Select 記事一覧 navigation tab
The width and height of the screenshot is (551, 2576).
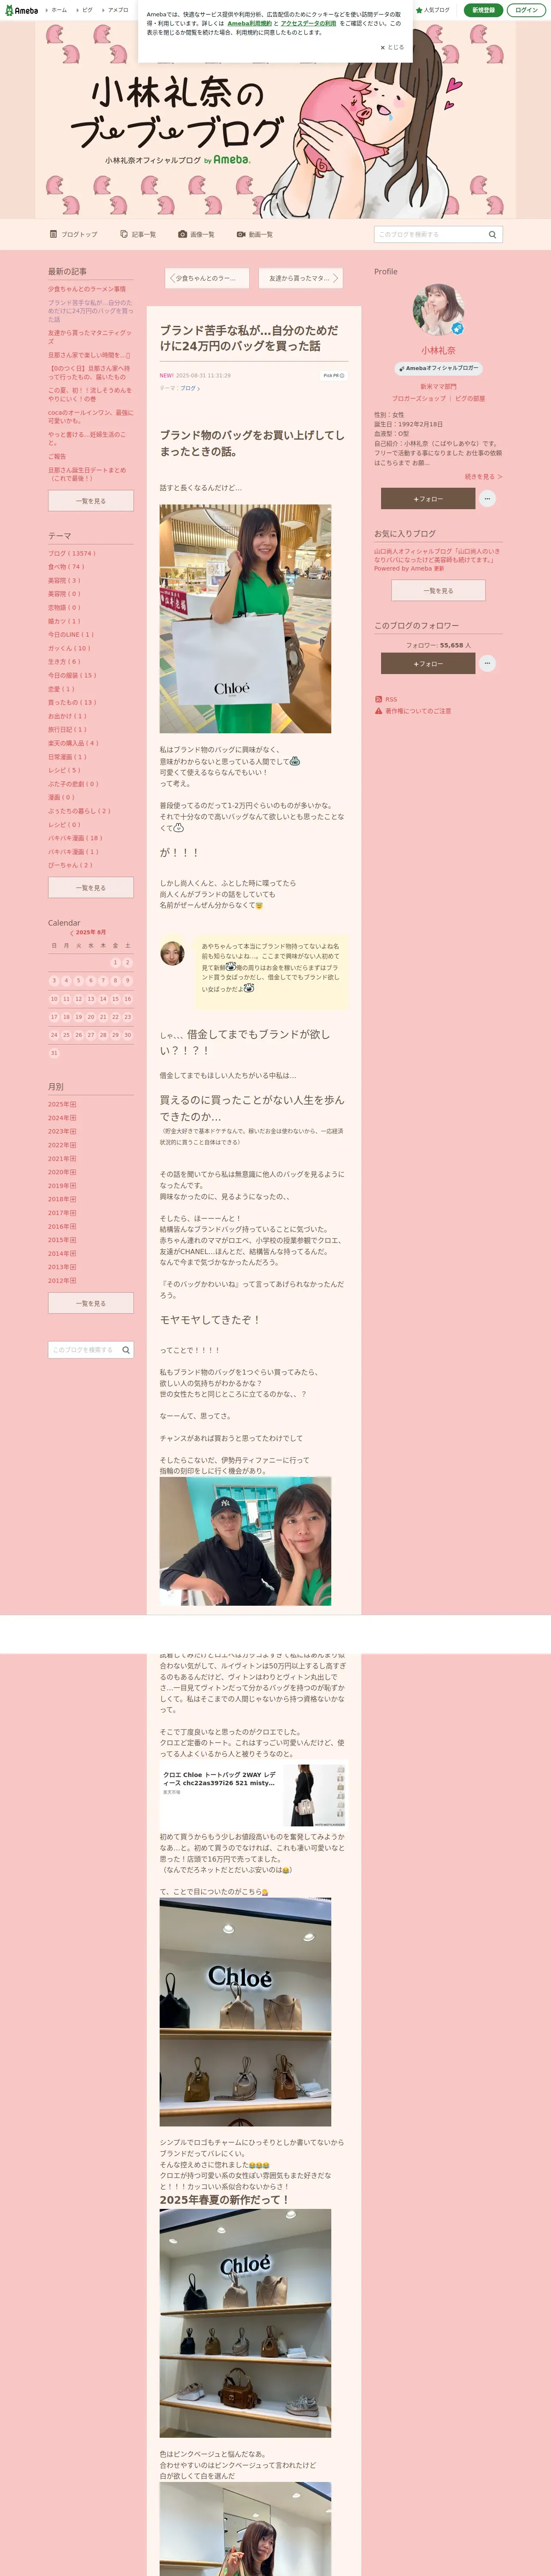(138, 234)
